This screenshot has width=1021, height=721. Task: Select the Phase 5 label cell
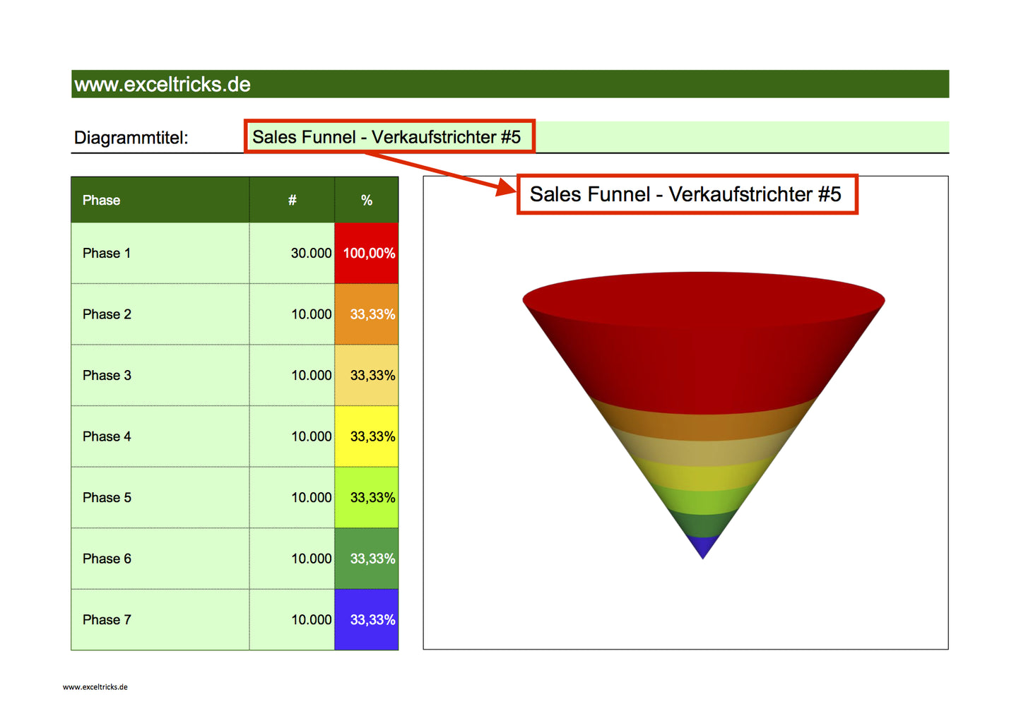(159, 497)
